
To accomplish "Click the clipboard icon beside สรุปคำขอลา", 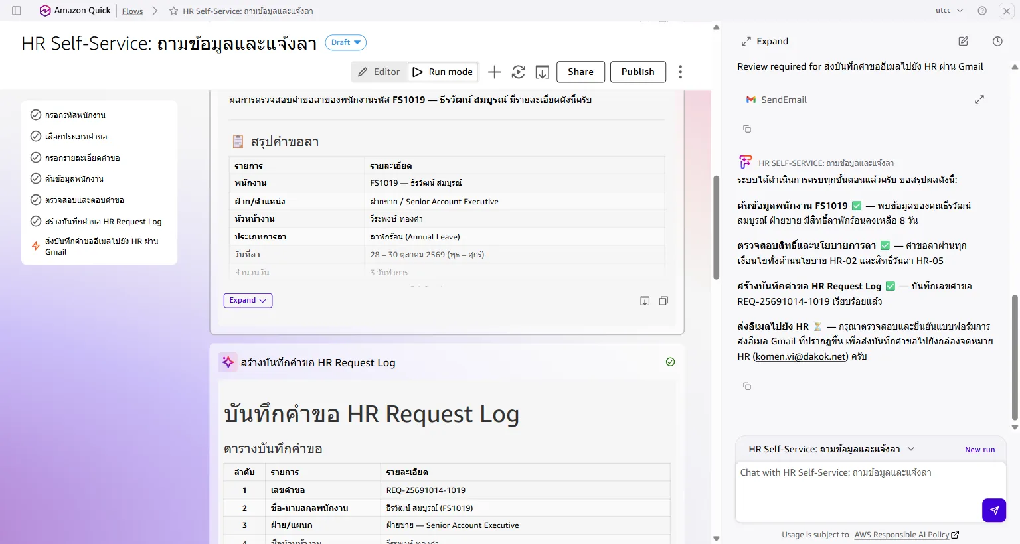I will pyautogui.click(x=238, y=141).
